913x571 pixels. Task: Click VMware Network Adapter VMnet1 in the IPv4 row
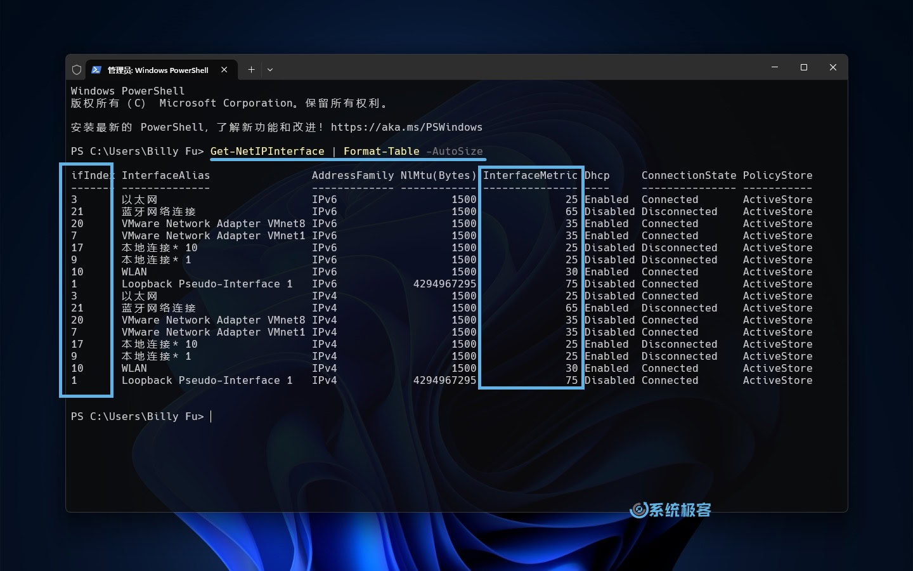213,332
